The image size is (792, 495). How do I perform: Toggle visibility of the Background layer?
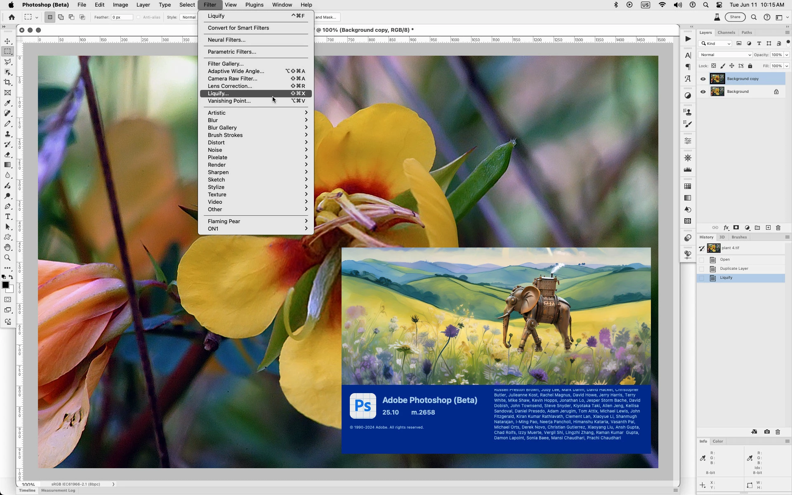[703, 92]
